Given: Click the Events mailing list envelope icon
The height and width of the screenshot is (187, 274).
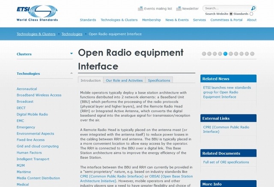Looking at the screenshot, I should (x=140, y=9).
